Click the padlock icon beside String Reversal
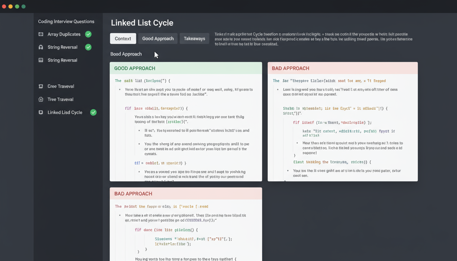 40,47
